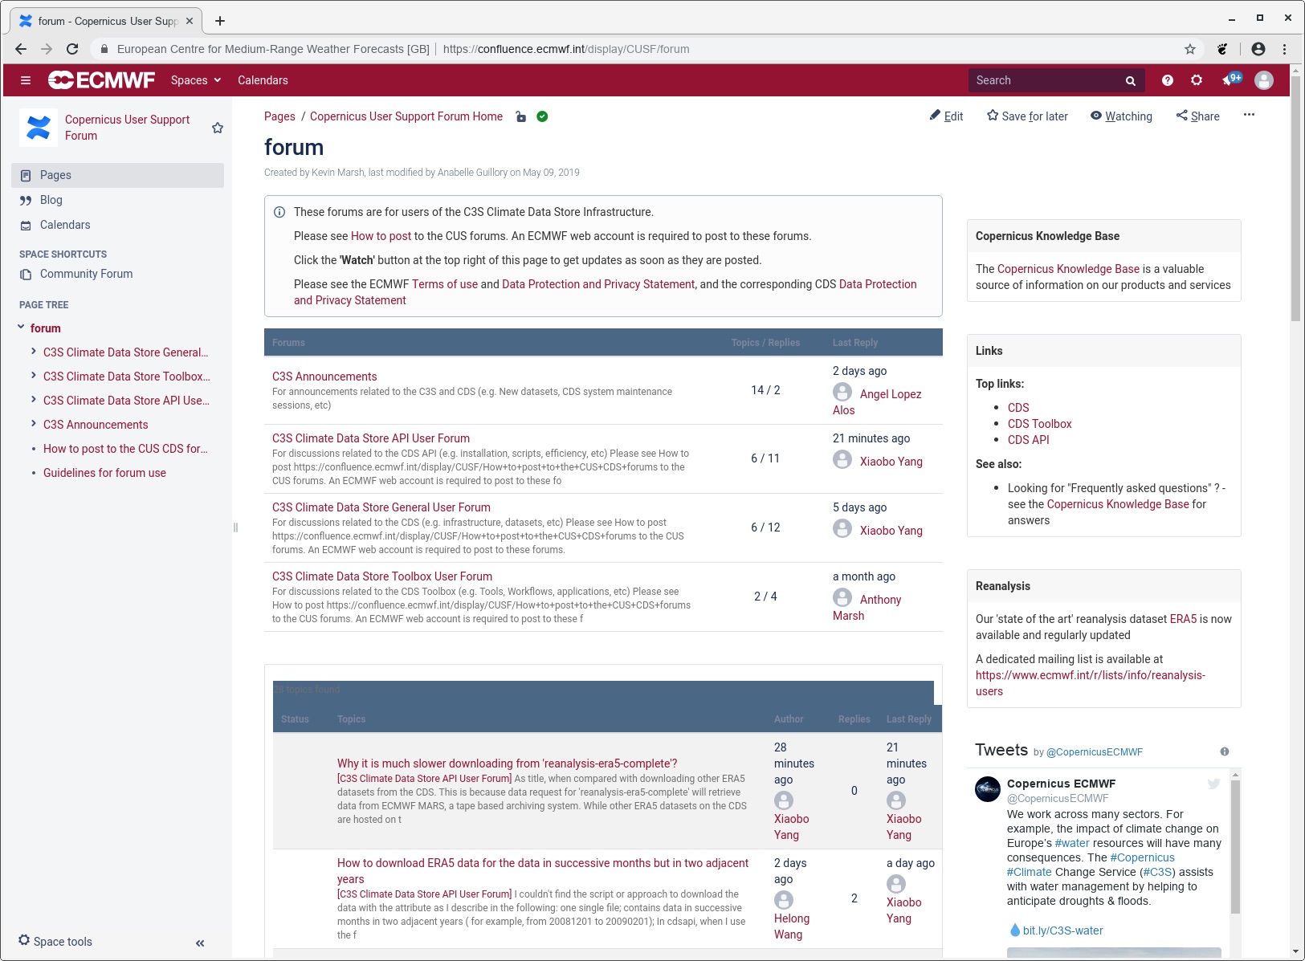1305x961 pixels.
Task: Click the page restrictions padlock icon
Action: [521, 116]
